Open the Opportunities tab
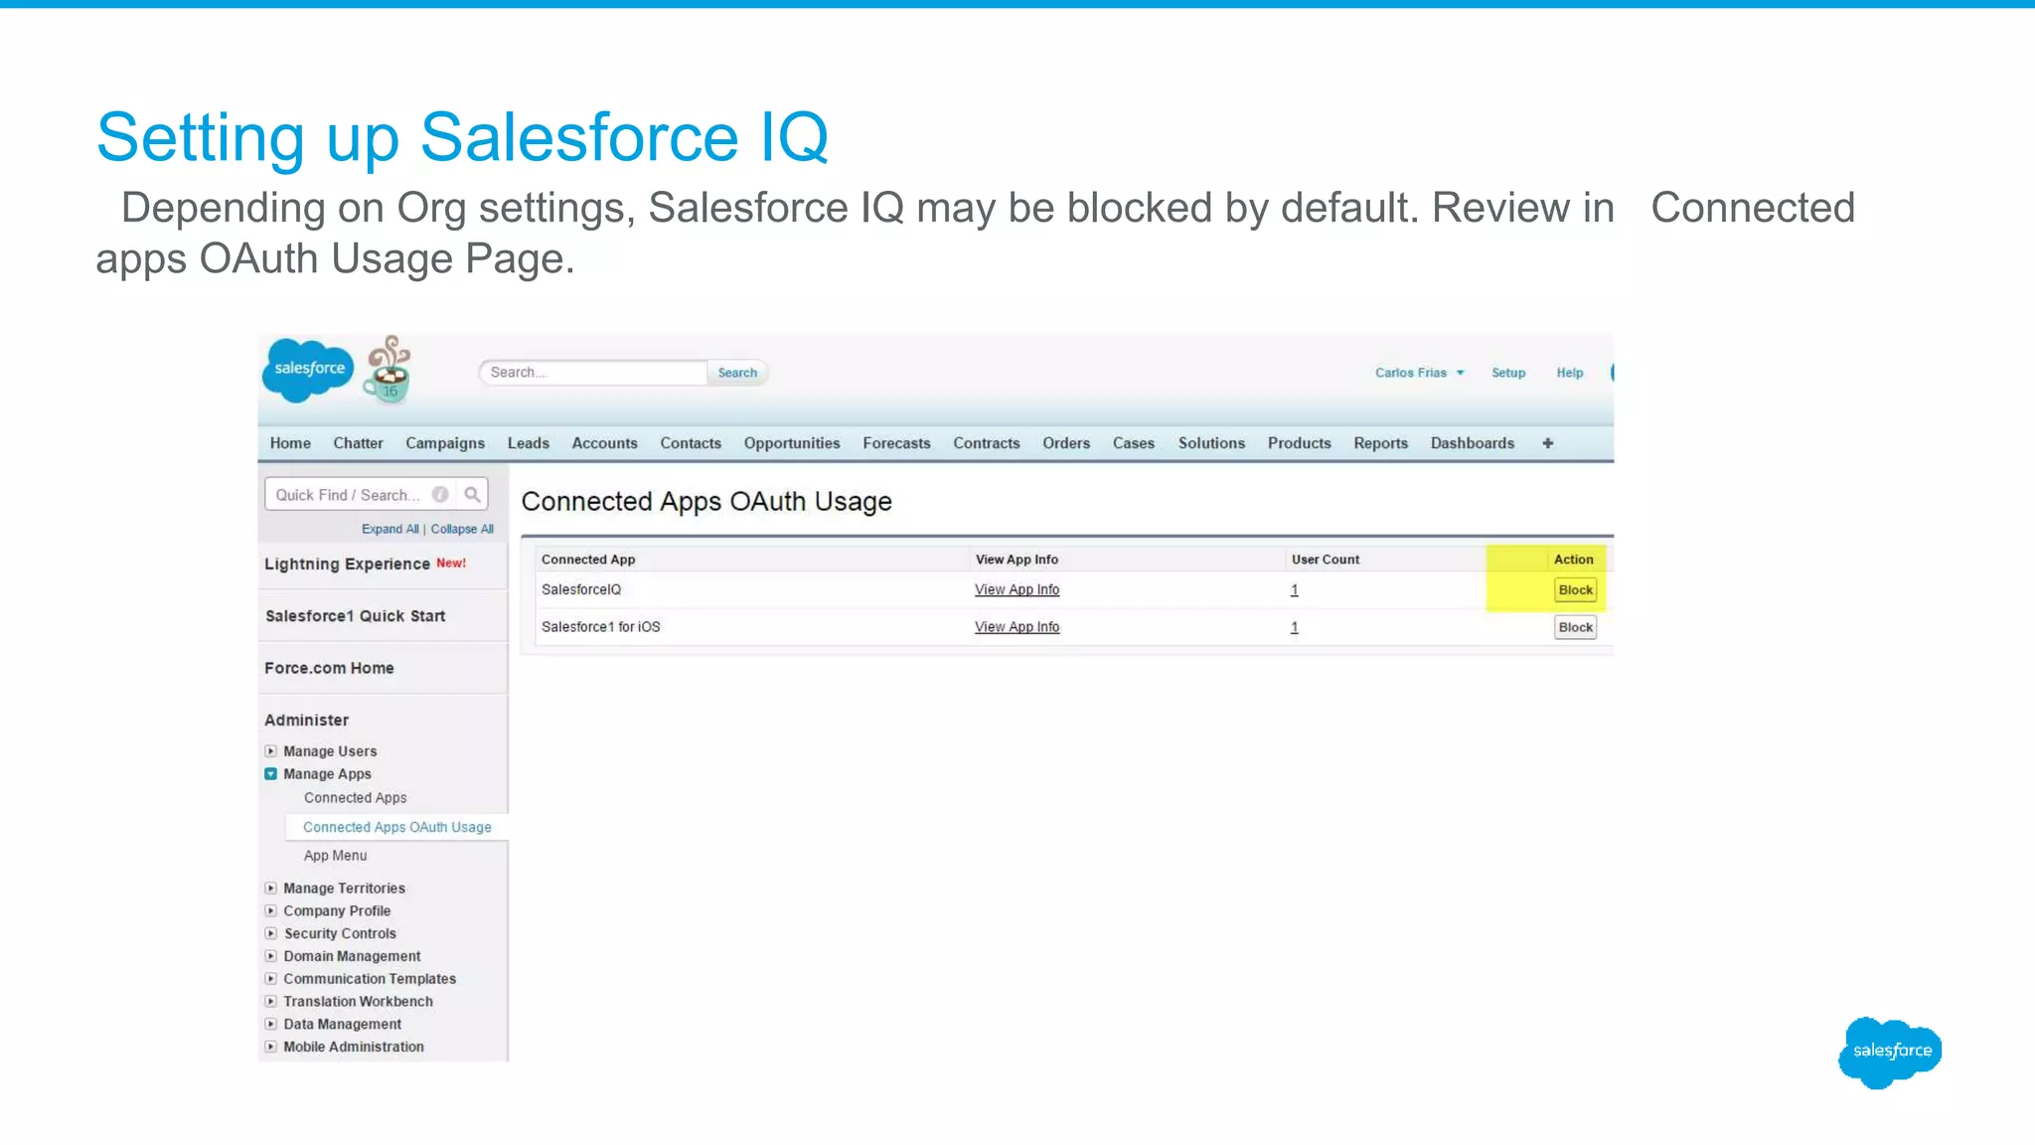This screenshot has height=1145, width=2035. coord(792,443)
